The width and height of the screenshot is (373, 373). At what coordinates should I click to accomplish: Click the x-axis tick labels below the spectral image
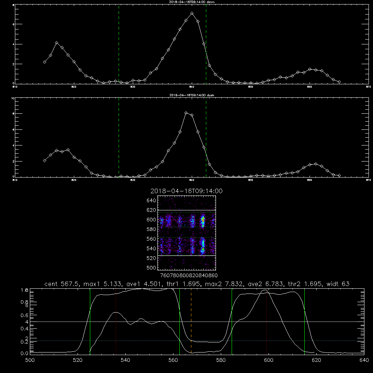click(x=189, y=276)
